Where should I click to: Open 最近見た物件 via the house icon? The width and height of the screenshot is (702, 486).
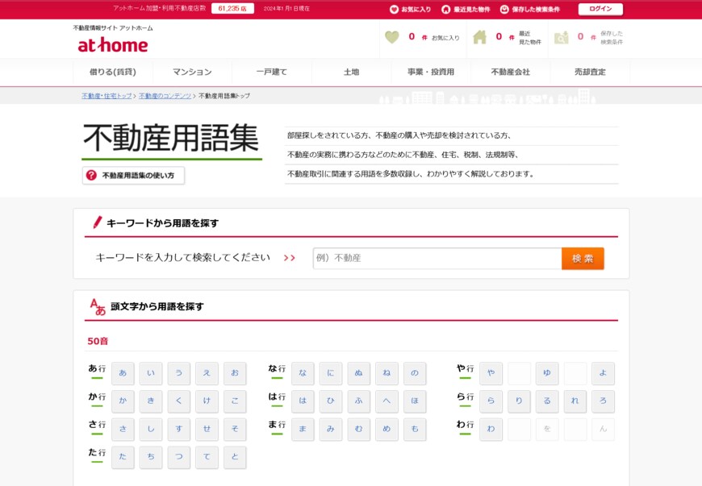pos(481,39)
